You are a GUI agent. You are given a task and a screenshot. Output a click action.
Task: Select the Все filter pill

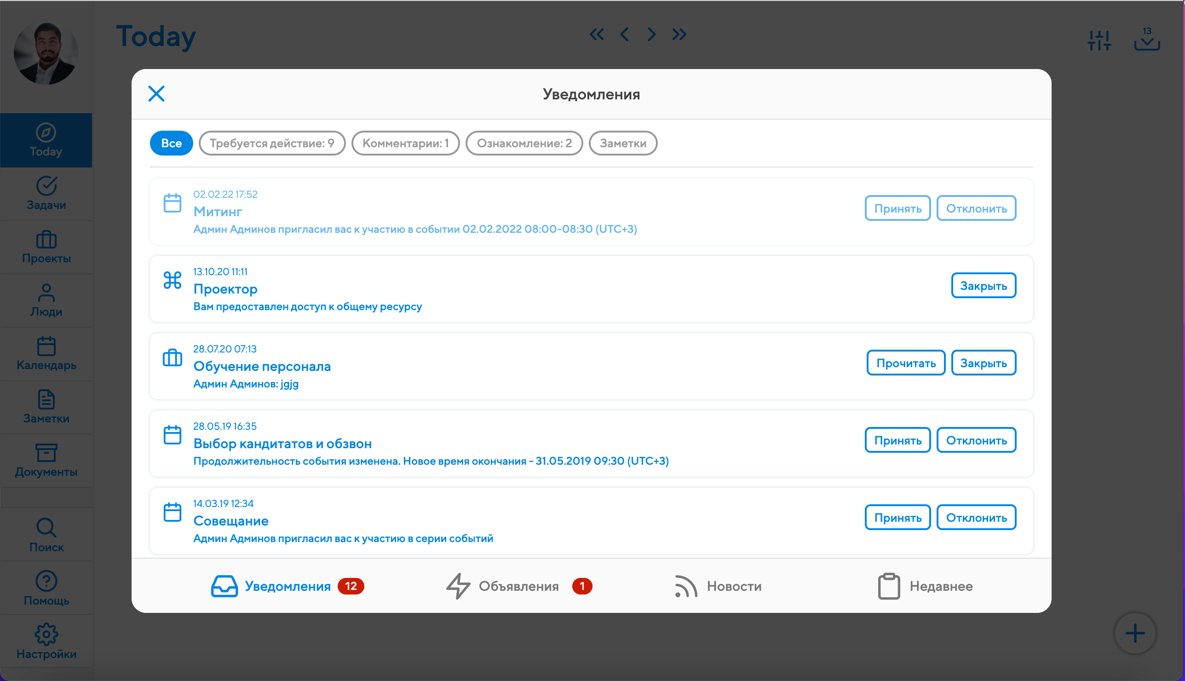(171, 143)
